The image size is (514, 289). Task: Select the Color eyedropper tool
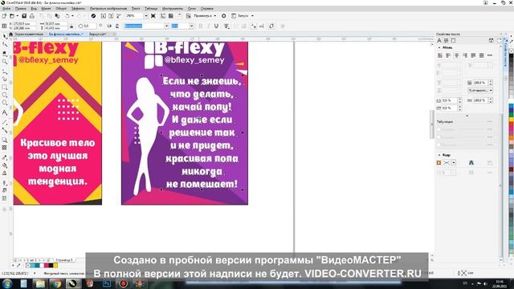point(5,157)
